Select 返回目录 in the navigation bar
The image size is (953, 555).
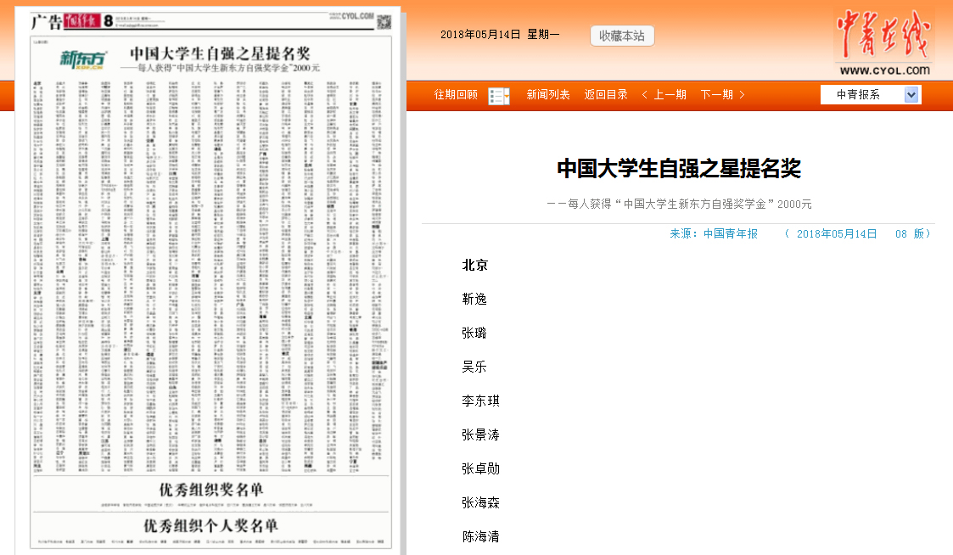606,95
